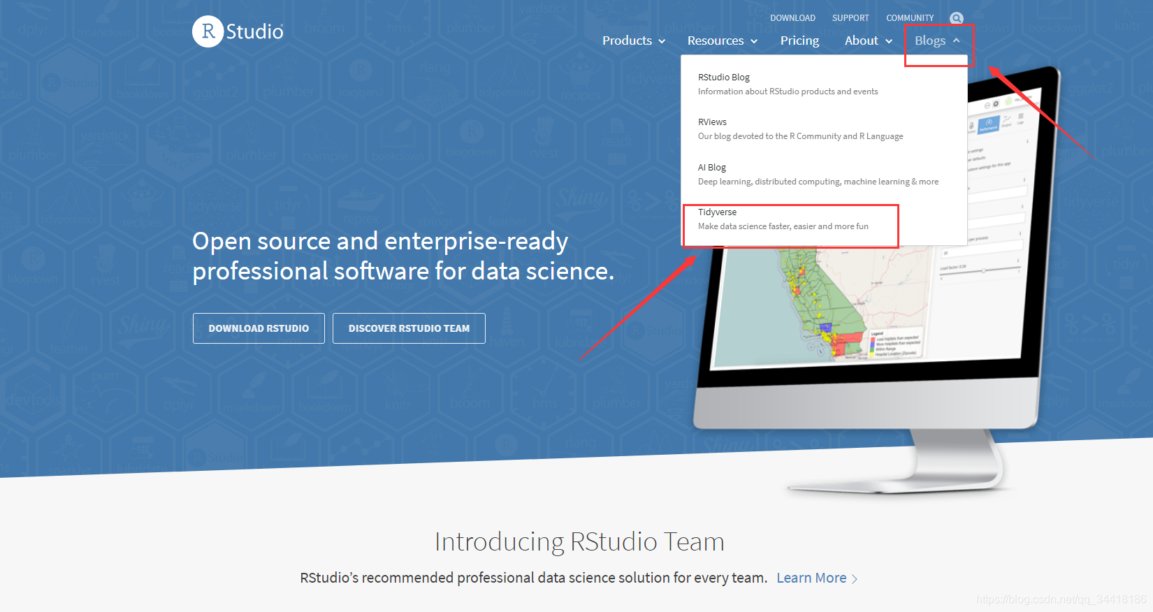Viewport: 1153px width, 612px height.
Task: Click 'RStudio's recommended professional data science solution' text
Action: click(x=533, y=578)
